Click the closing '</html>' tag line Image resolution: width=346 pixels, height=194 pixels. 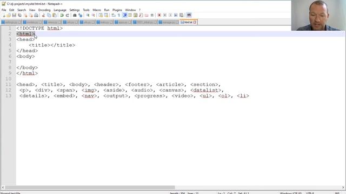point(27,73)
